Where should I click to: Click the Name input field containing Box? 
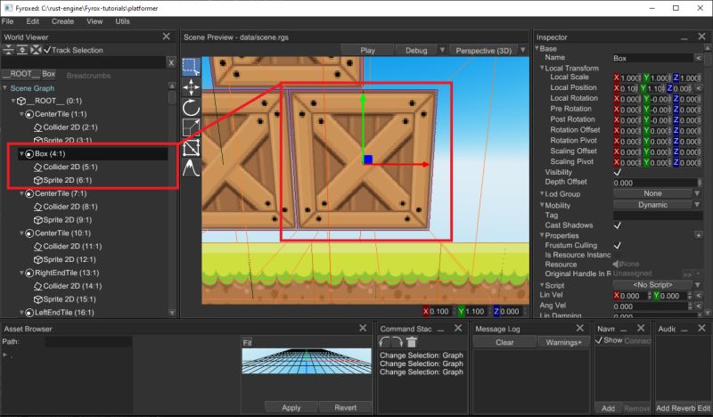pyautogui.click(x=652, y=58)
